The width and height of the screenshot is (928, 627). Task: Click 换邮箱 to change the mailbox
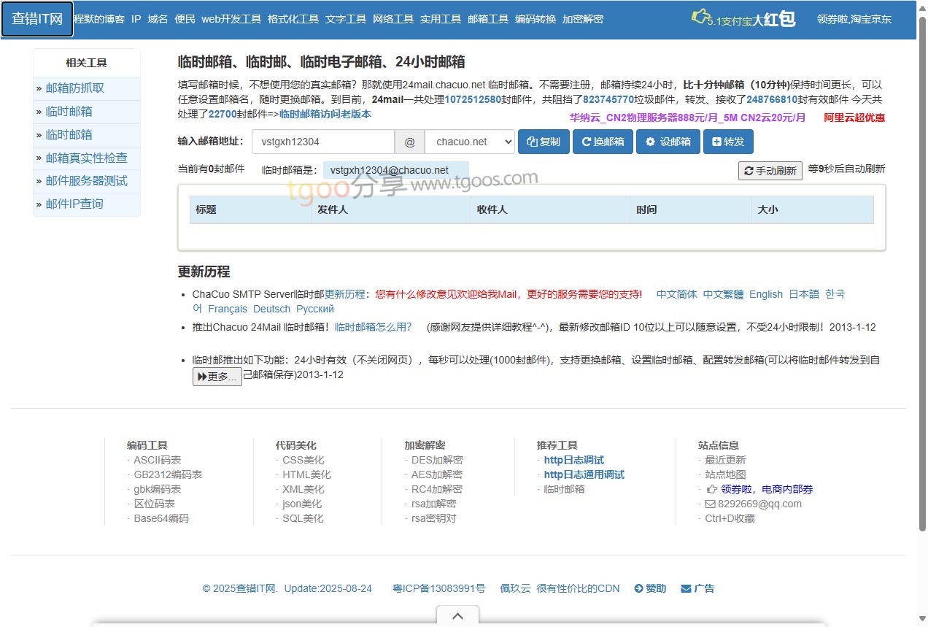tap(603, 142)
